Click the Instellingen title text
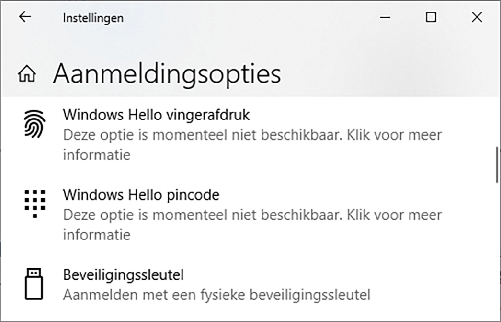Screen dimensions: 501x322 point(92,17)
